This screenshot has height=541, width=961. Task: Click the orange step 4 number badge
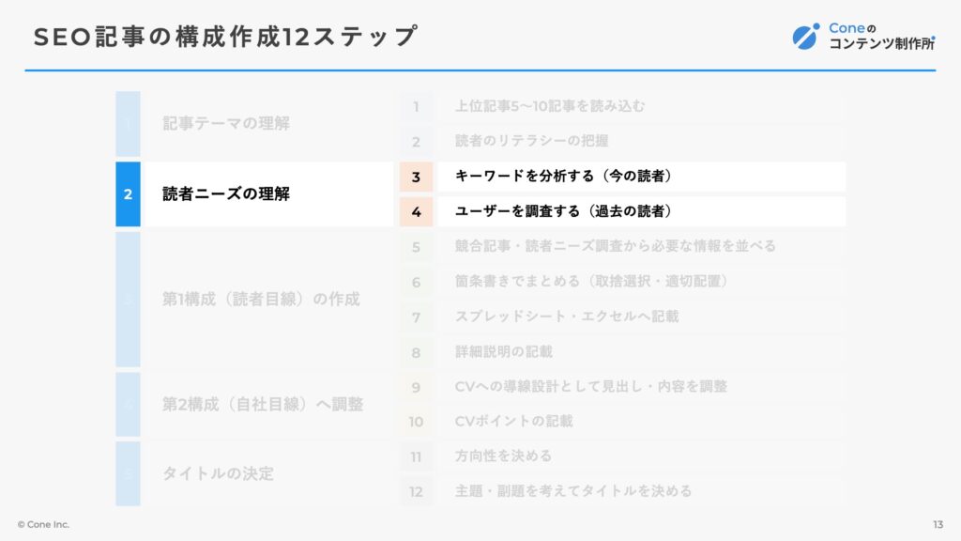[416, 211]
